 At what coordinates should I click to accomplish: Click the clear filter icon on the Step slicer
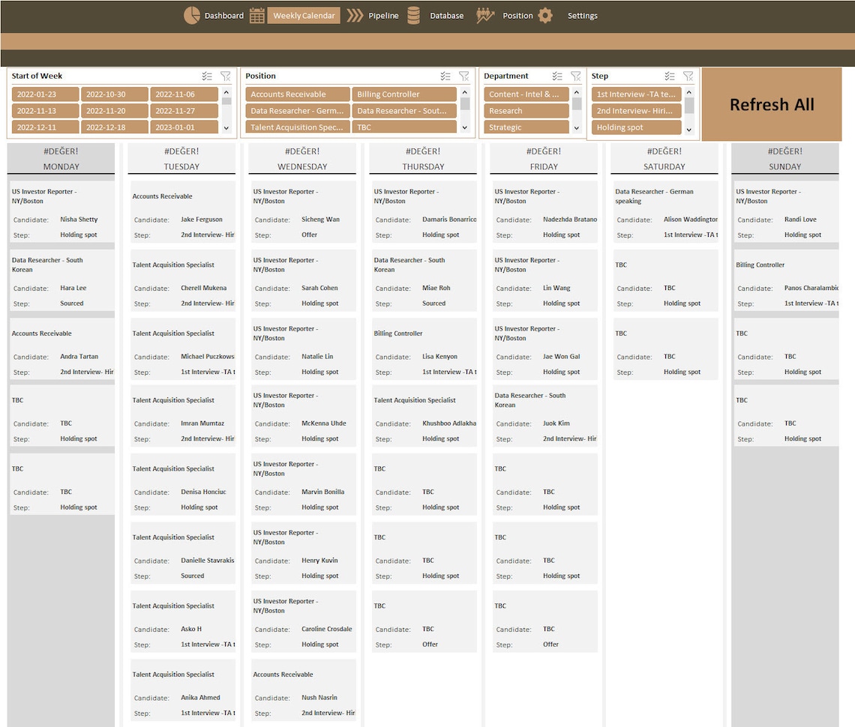[x=688, y=76]
